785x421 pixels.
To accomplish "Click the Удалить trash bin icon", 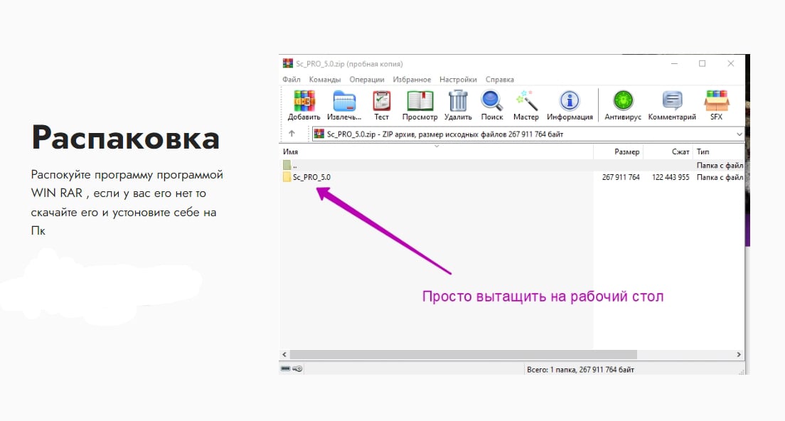I will click(458, 102).
